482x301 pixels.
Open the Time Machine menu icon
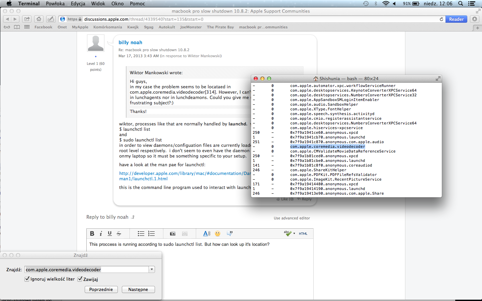366,4
